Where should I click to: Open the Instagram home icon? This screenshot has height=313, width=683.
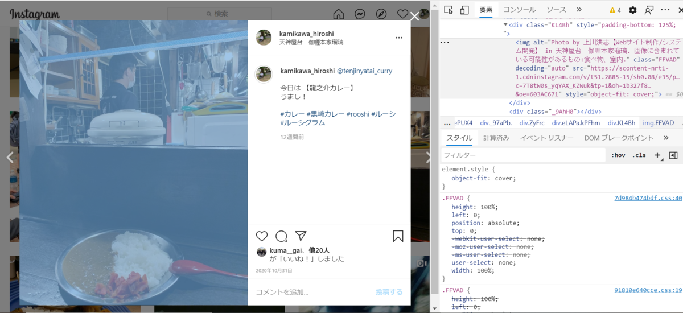[x=339, y=14]
